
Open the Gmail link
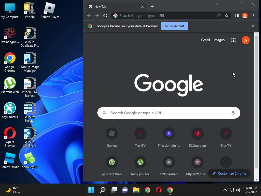205,40
